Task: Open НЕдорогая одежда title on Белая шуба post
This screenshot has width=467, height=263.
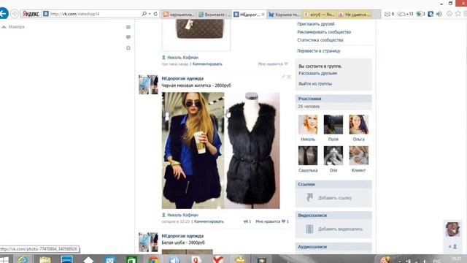Action: click(182, 236)
